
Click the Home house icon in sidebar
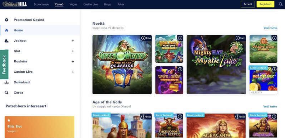point(7,30)
